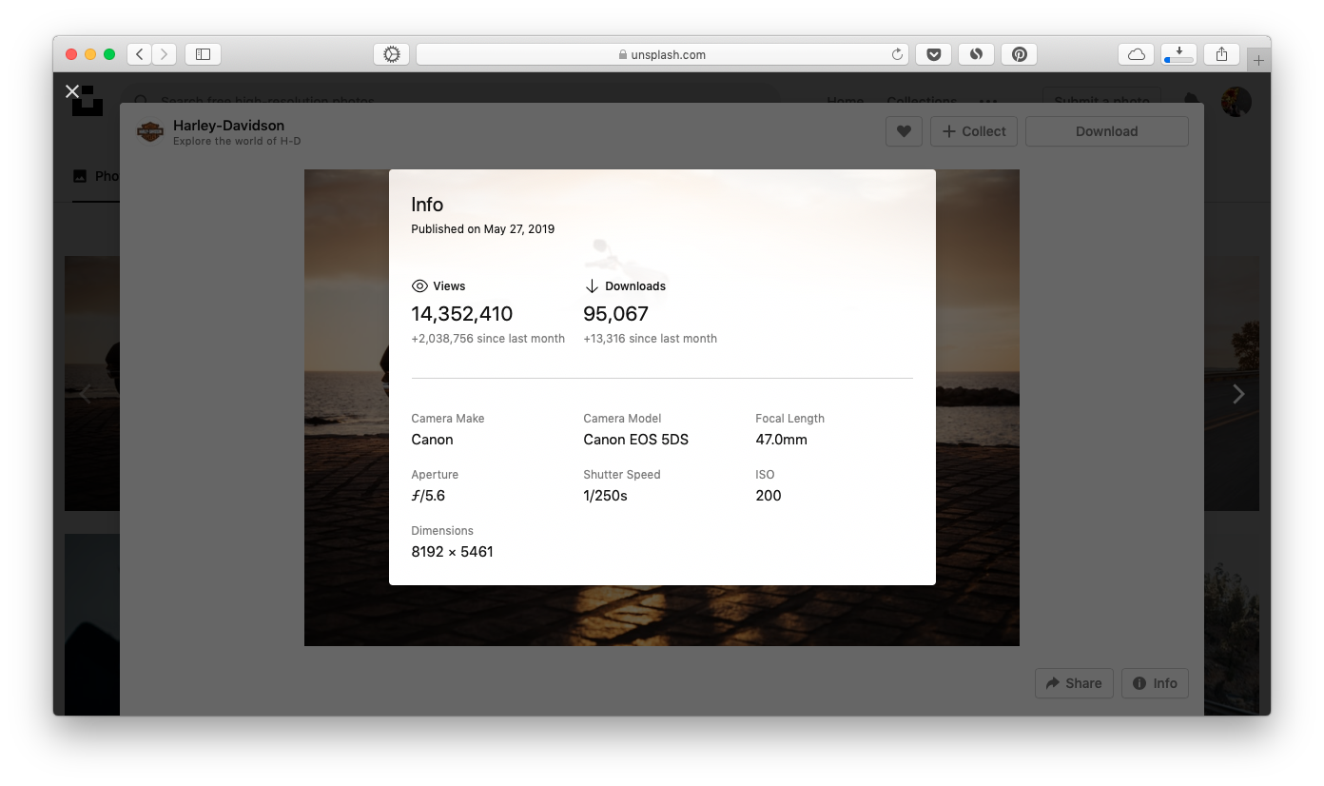Click the Info button below photo
This screenshot has height=786, width=1324.
1155,683
